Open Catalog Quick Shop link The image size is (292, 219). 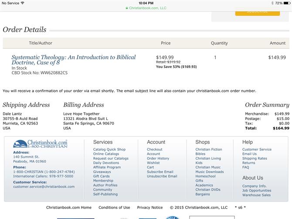[x=109, y=149]
